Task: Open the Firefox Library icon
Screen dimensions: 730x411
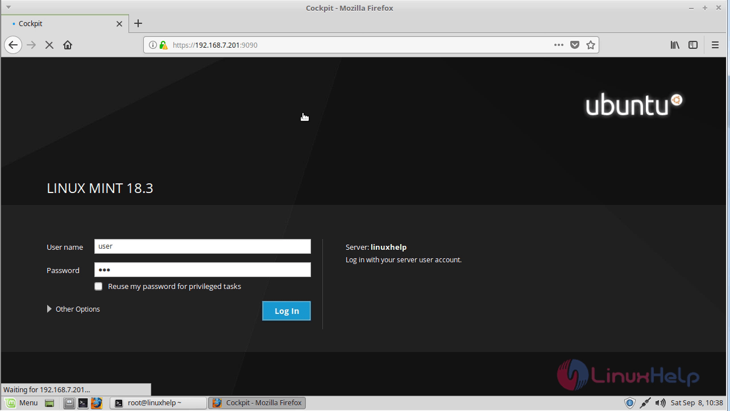Action: tap(675, 45)
